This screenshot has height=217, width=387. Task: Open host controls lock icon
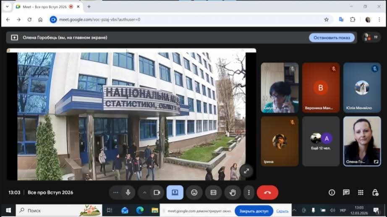click(375, 192)
